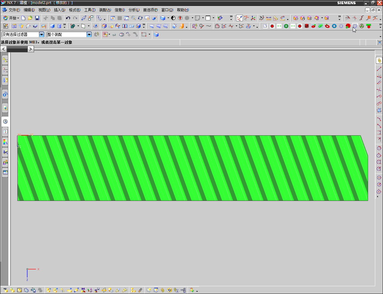The width and height of the screenshot is (383, 294).
Task: Open the 编辑(E) menu
Action: pos(29,10)
